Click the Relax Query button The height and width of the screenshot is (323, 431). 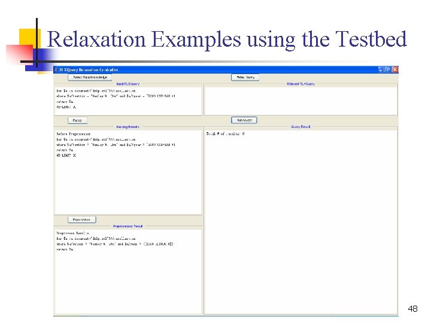point(245,77)
